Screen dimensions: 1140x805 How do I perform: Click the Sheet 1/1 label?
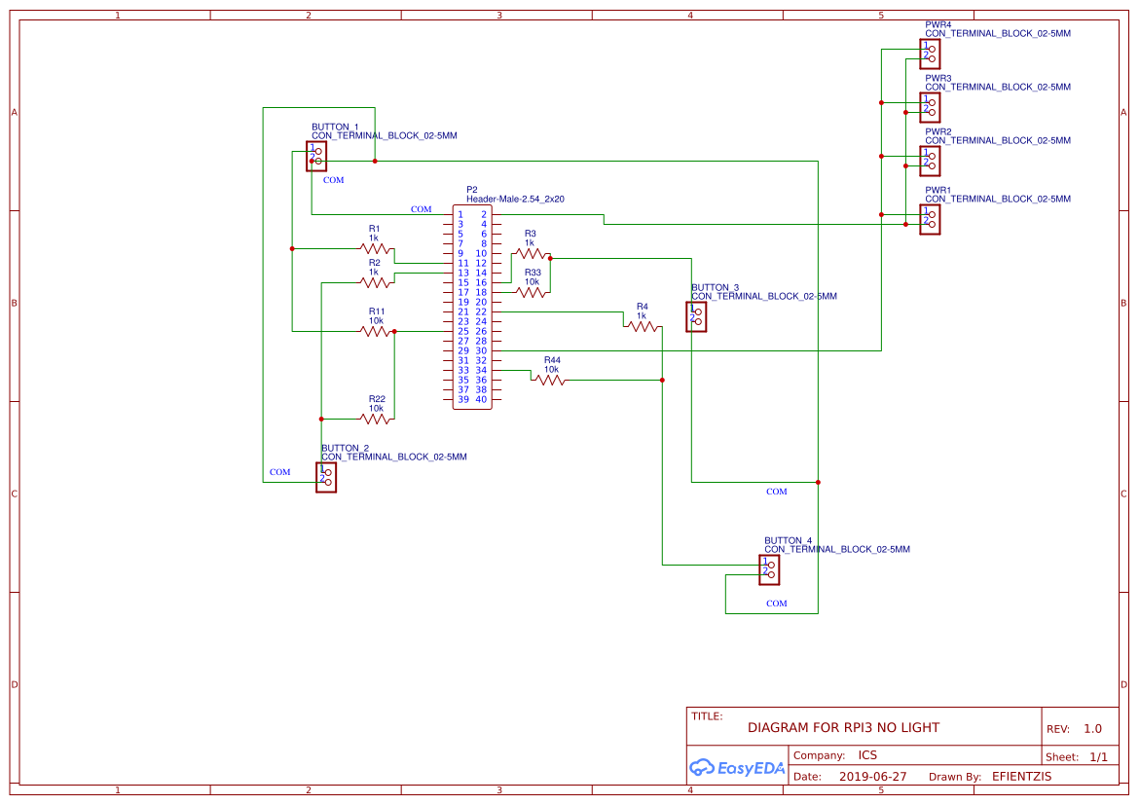pos(1075,756)
